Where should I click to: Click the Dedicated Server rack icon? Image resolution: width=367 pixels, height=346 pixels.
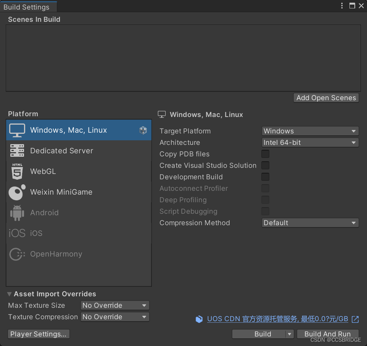coord(17,151)
